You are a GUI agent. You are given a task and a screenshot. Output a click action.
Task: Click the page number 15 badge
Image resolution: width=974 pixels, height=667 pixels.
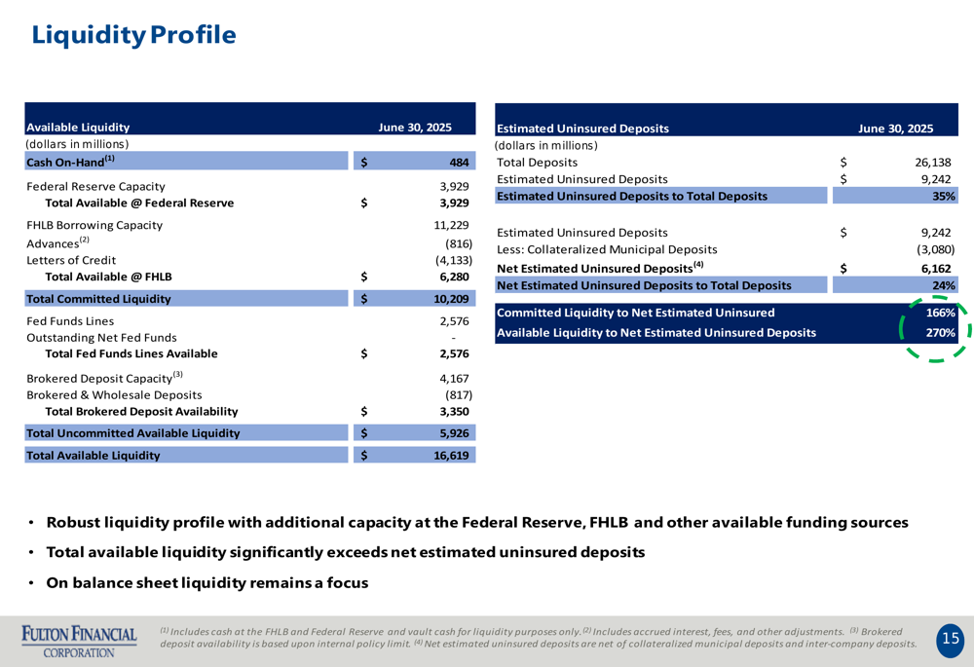pyautogui.click(x=951, y=639)
